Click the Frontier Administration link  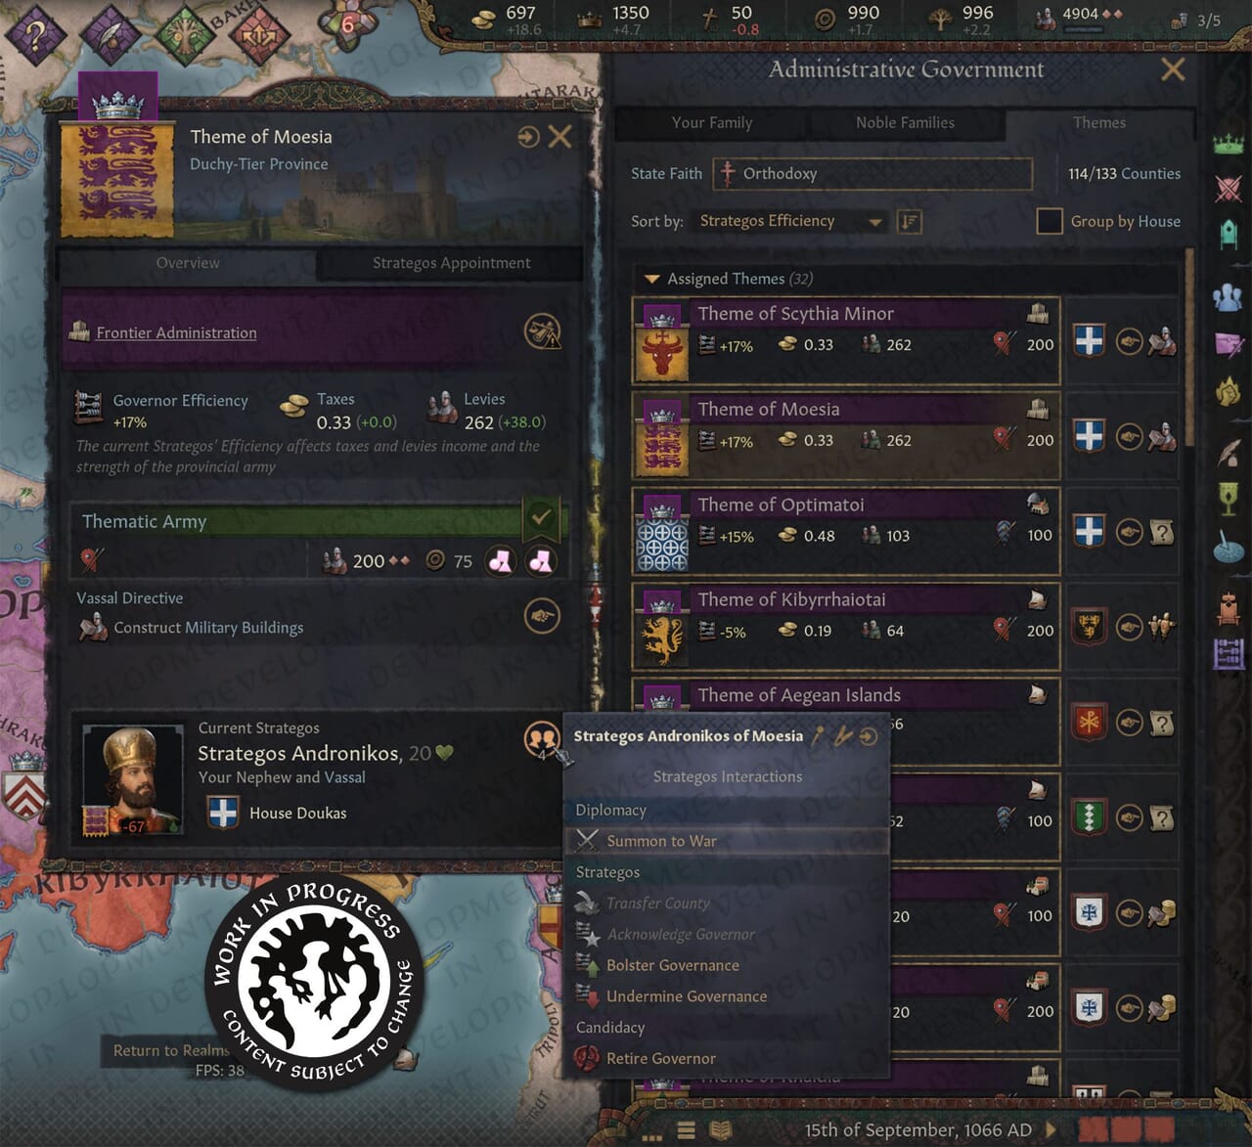coord(176,332)
